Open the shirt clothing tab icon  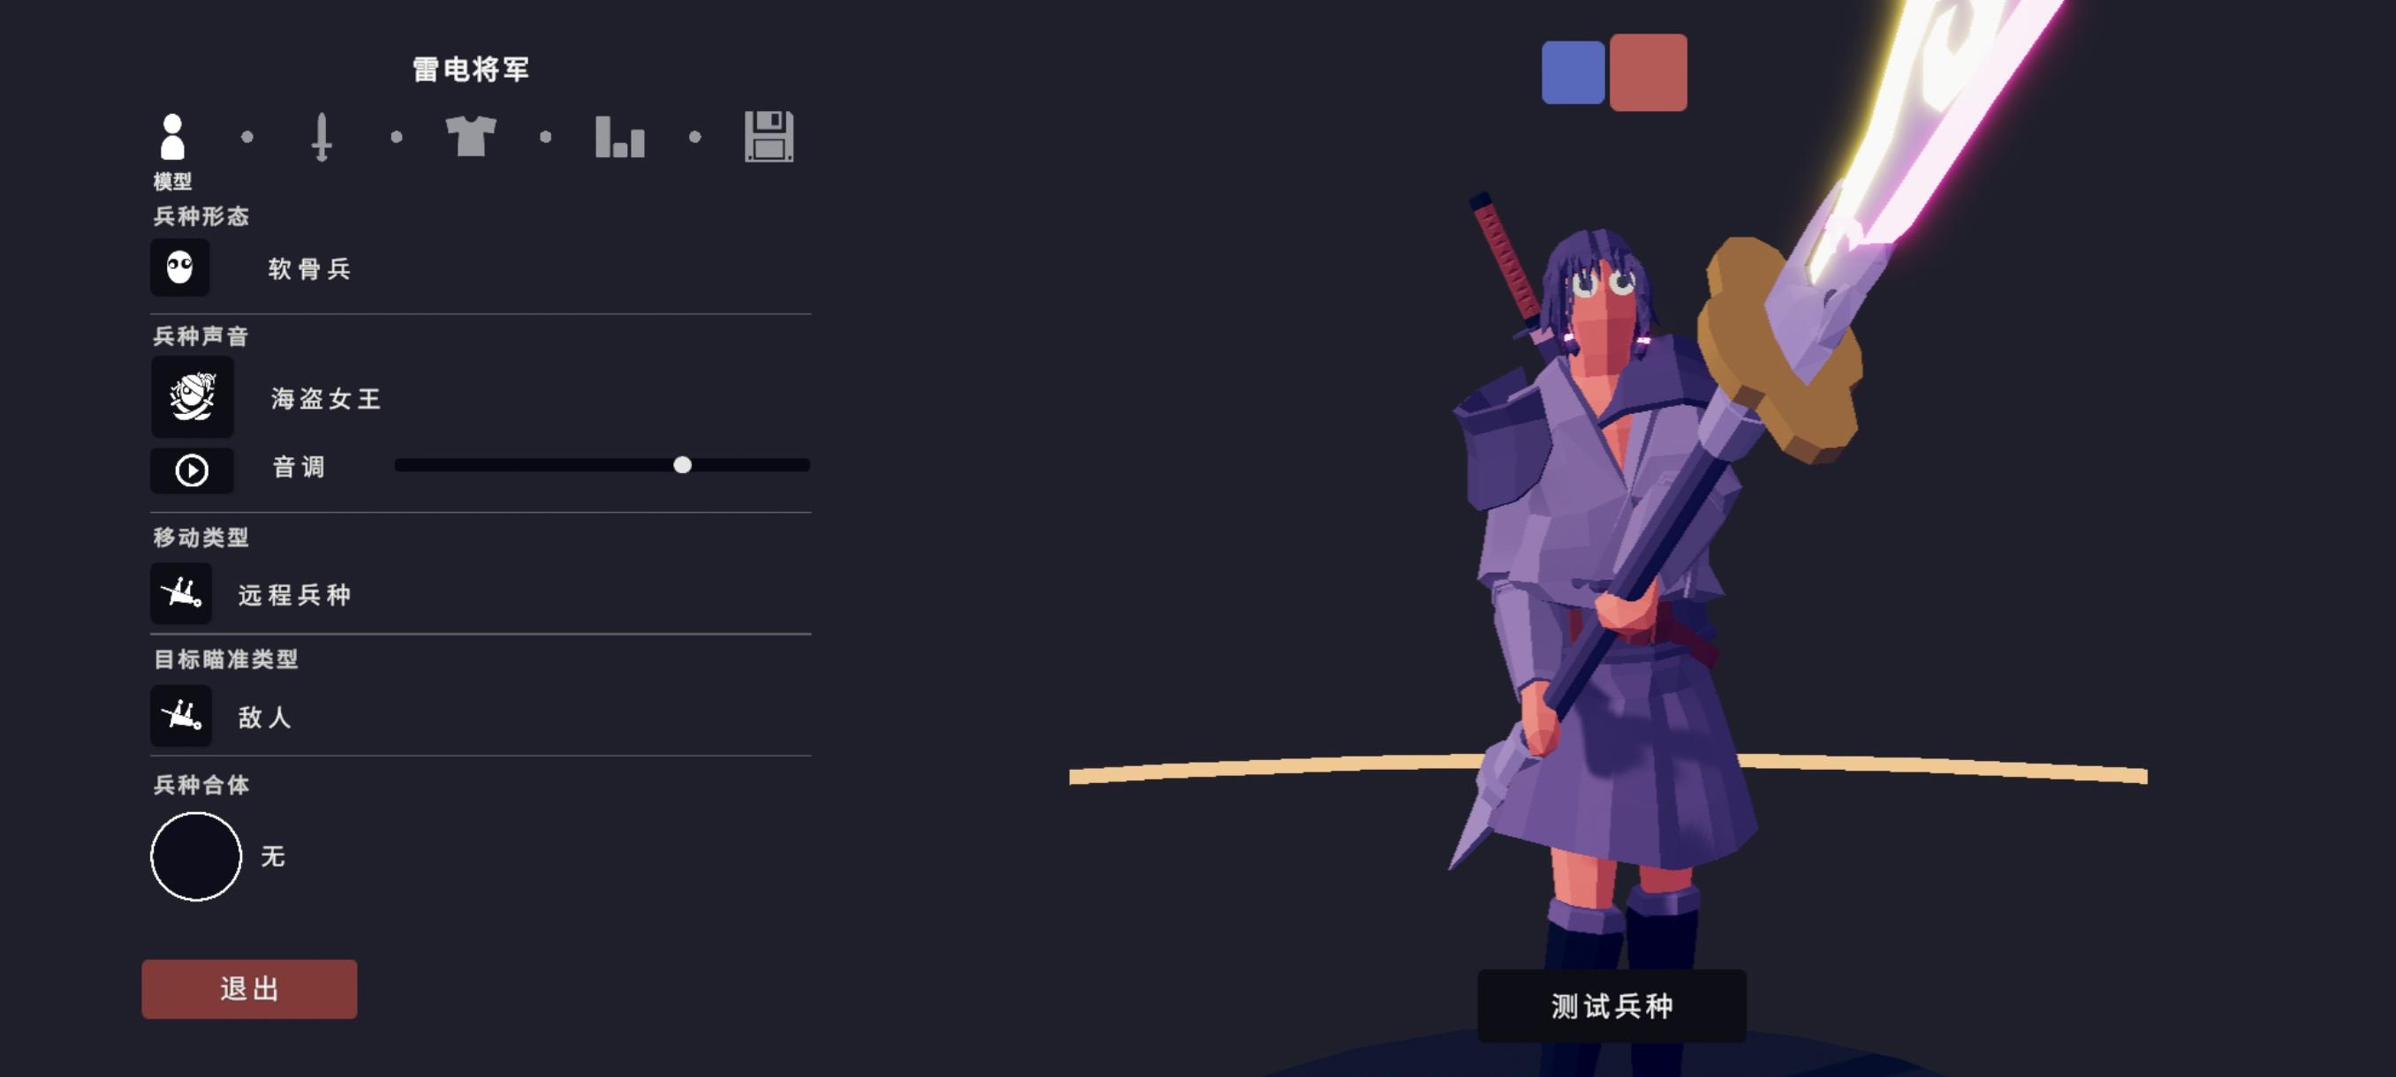coord(471,137)
